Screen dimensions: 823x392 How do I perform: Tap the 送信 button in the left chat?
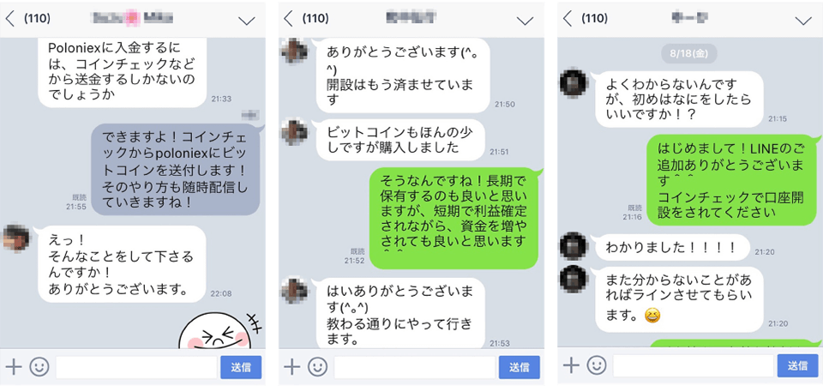click(241, 367)
